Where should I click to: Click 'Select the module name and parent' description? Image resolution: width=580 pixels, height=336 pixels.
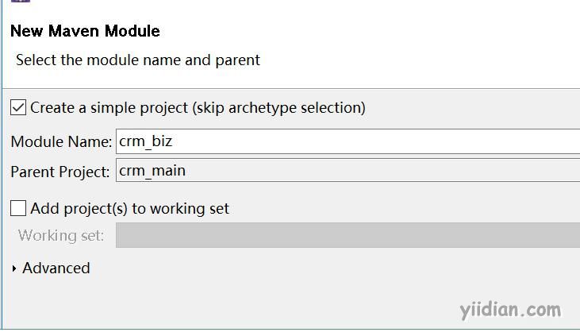tap(138, 60)
